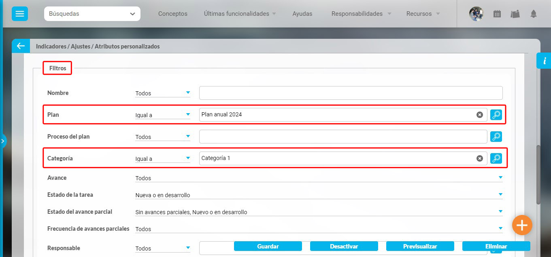Image resolution: width=551 pixels, height=257 pixels.
Task: Open the map/book icon in header
Action: click(515, 14)
